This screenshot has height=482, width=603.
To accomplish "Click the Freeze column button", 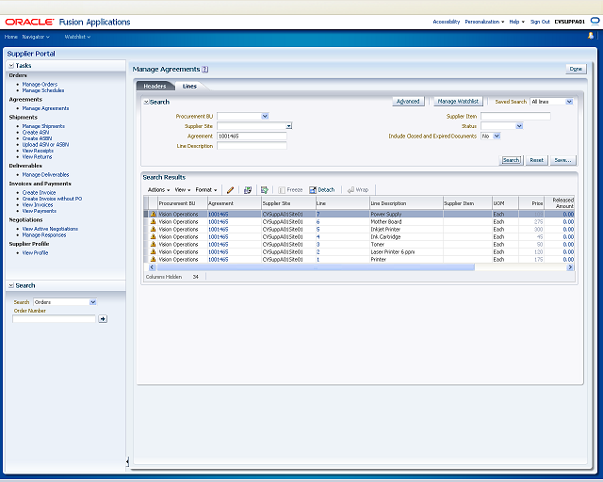I will pyautogui.click(x=290, y=190).
